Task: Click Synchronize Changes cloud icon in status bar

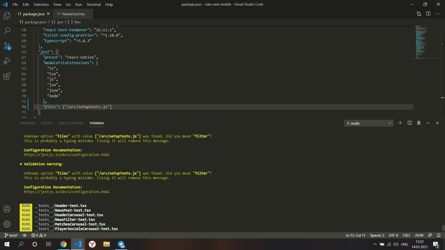Action: (25, 235)
